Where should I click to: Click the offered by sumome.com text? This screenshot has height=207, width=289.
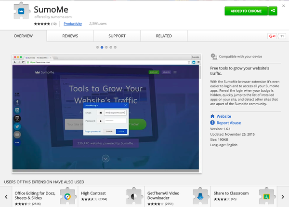[x=53, y=17]
